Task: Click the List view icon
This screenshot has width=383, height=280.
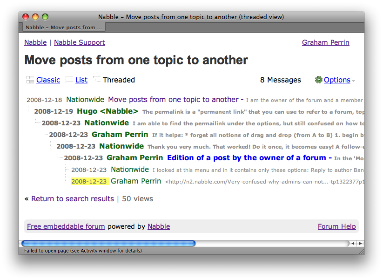Action: click(x=69, y=80)
